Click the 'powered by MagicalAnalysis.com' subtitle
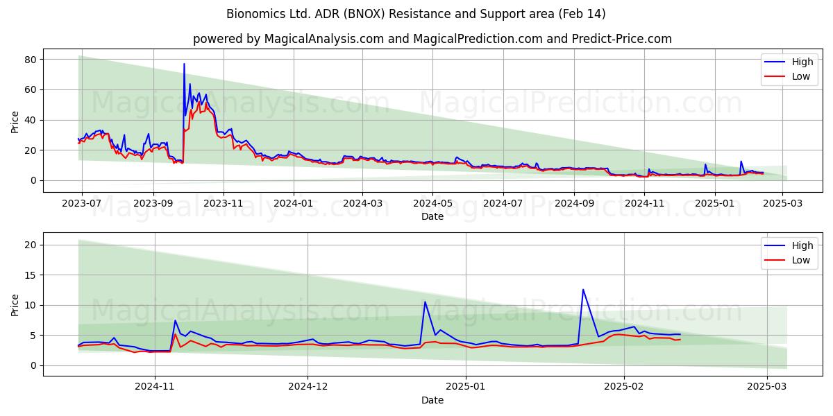833x416 pixels. tap(432, 39)
